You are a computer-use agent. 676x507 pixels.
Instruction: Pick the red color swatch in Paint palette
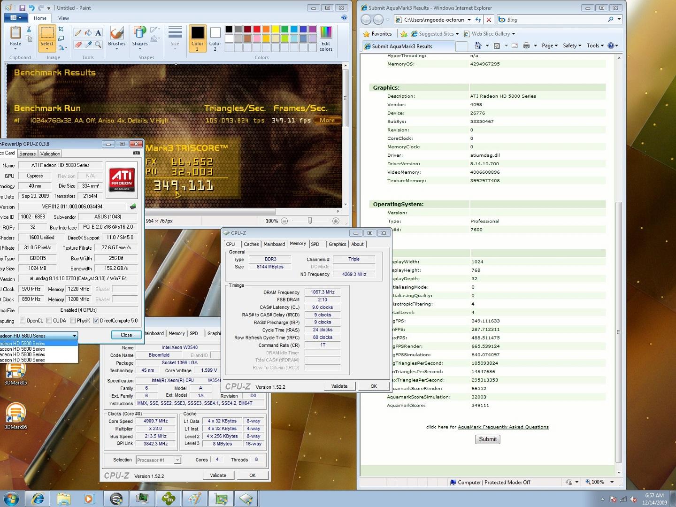tap(257, 29)
